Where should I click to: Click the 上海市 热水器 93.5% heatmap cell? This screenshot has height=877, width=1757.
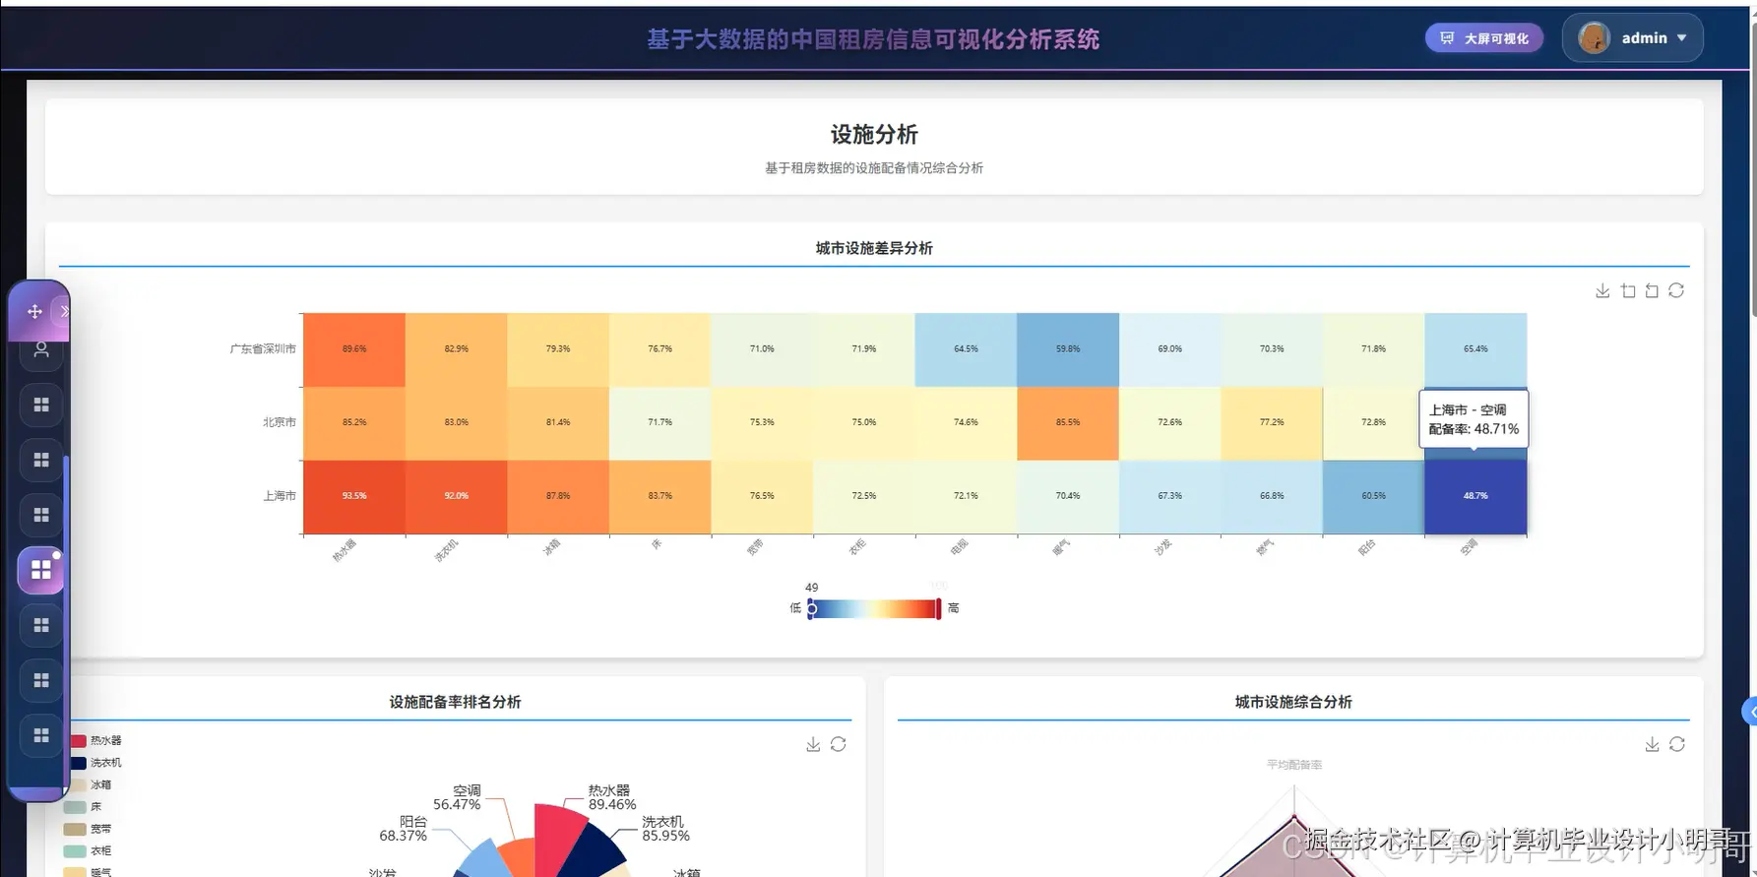click(354, 496)
